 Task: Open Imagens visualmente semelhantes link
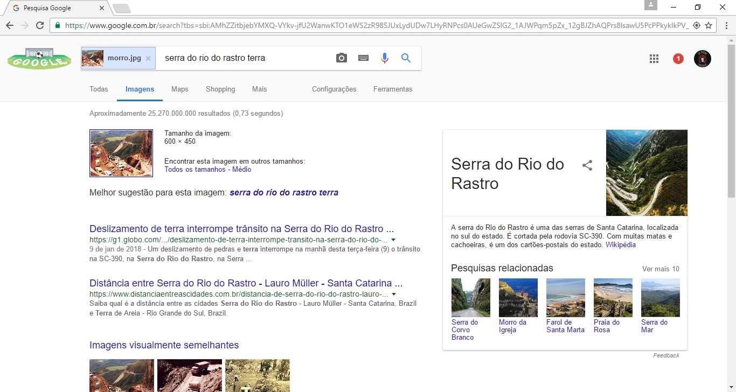[x=164, y=346]
